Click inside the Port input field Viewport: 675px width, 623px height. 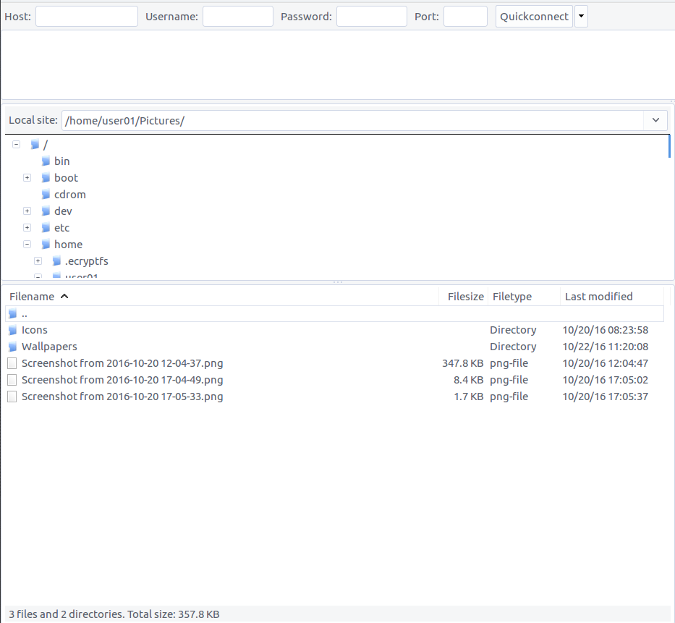tap(465, 15)
